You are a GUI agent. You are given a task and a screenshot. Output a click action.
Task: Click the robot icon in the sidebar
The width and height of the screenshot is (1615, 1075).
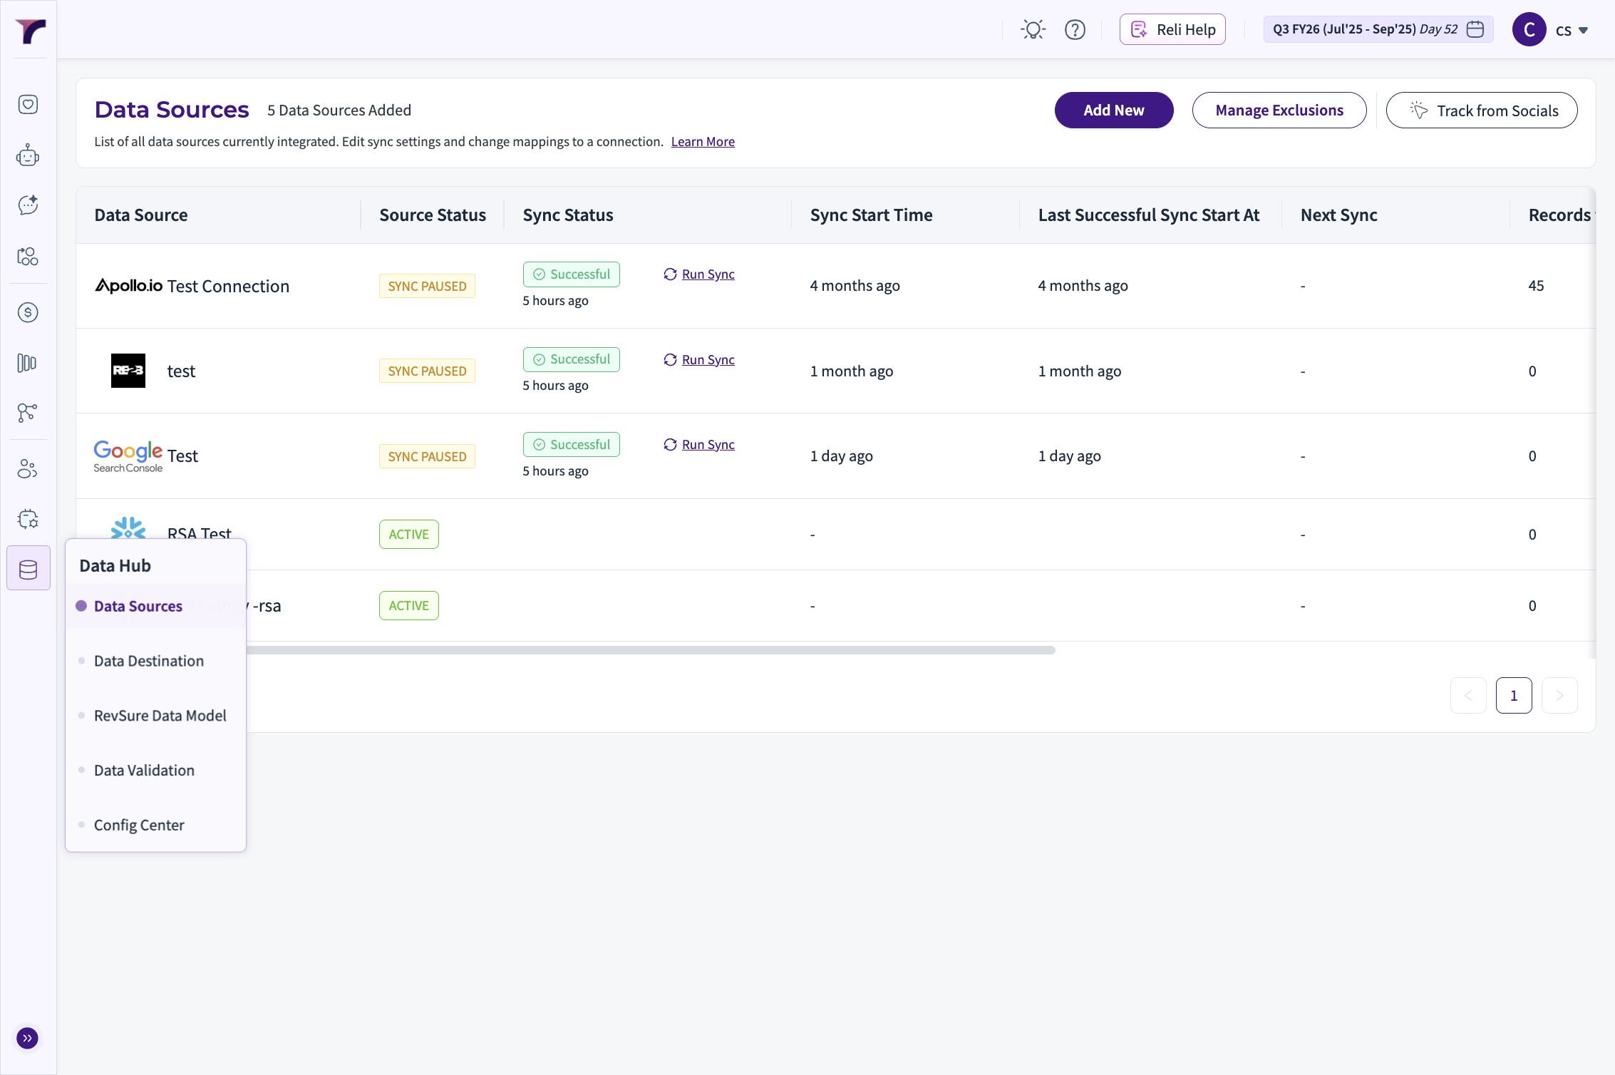tap(28, 155)
